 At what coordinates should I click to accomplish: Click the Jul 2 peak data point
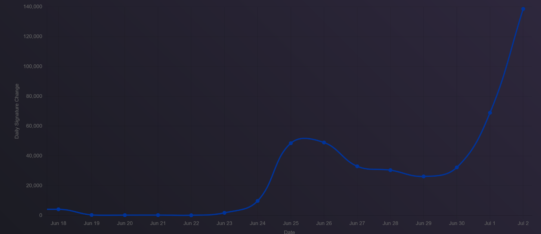coord(523,9)
